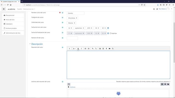
Task: Go to browser home page
Action: point(11,5)
